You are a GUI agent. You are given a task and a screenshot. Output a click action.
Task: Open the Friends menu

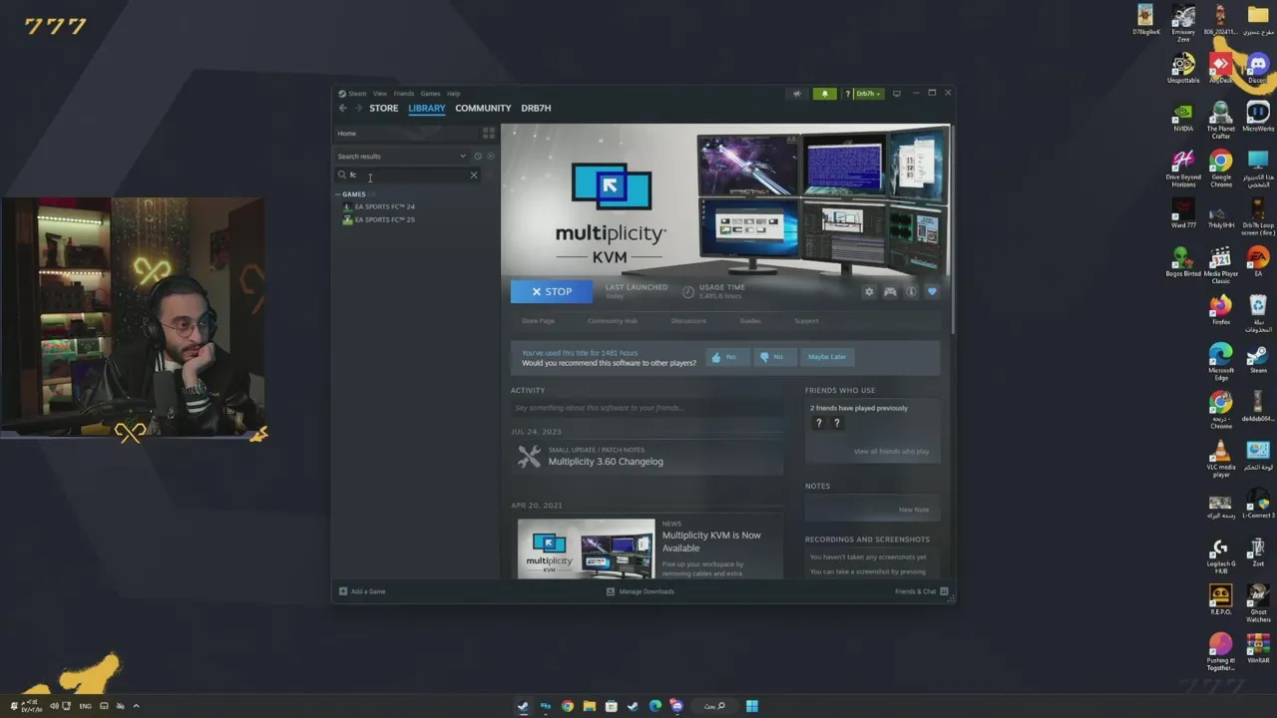tap(404, 94)
